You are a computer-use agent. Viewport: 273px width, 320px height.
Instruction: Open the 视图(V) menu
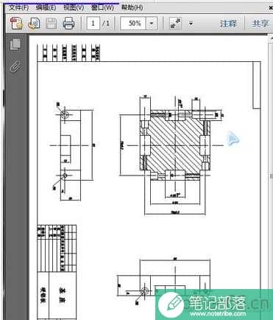point(74,7)
